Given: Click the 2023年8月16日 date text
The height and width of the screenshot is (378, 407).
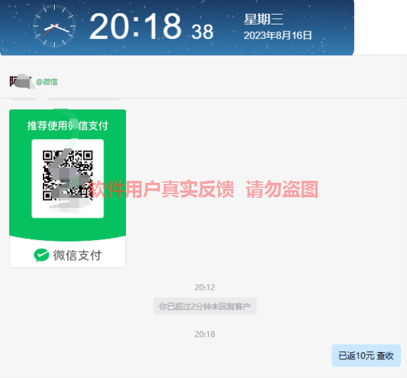Looking at the screenshot, I should 277,35.
